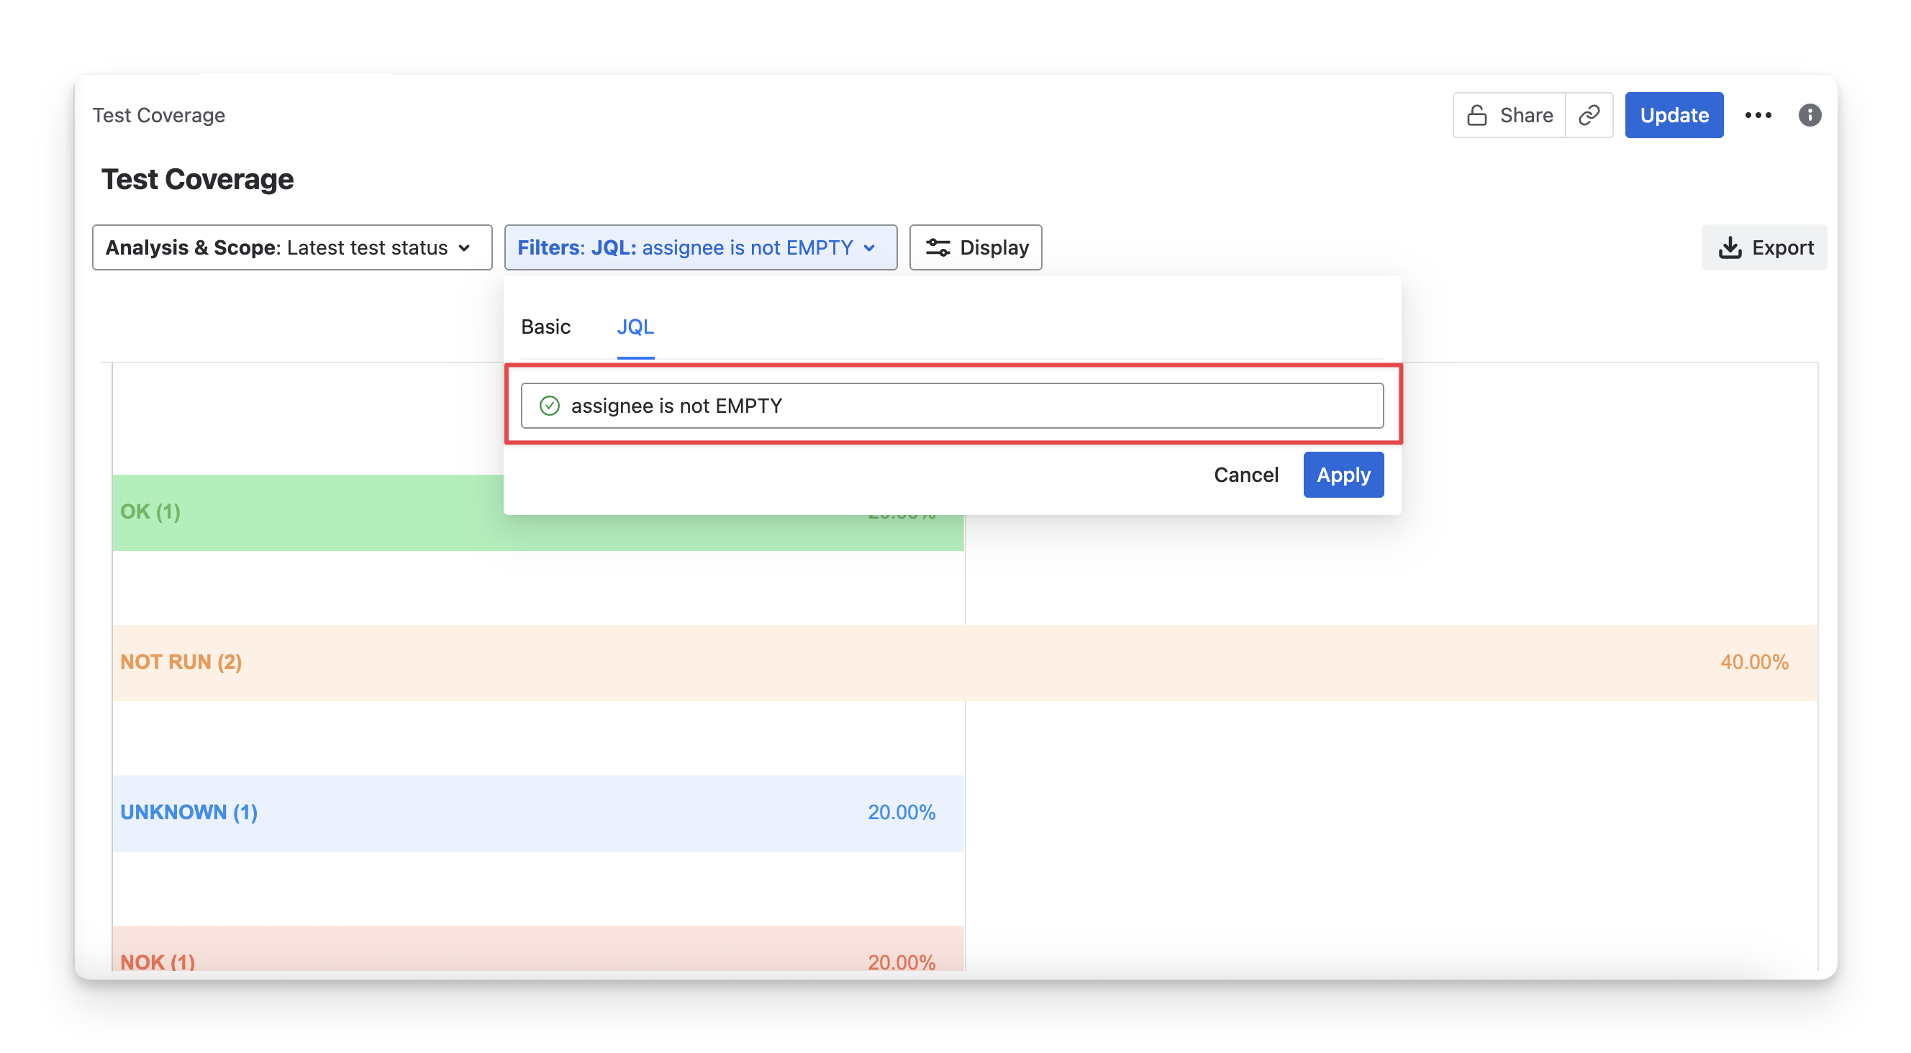This screenshot has width=1911, height=1053.
Task: Select the JQL filter tab
Action: (x=635, y=327)
